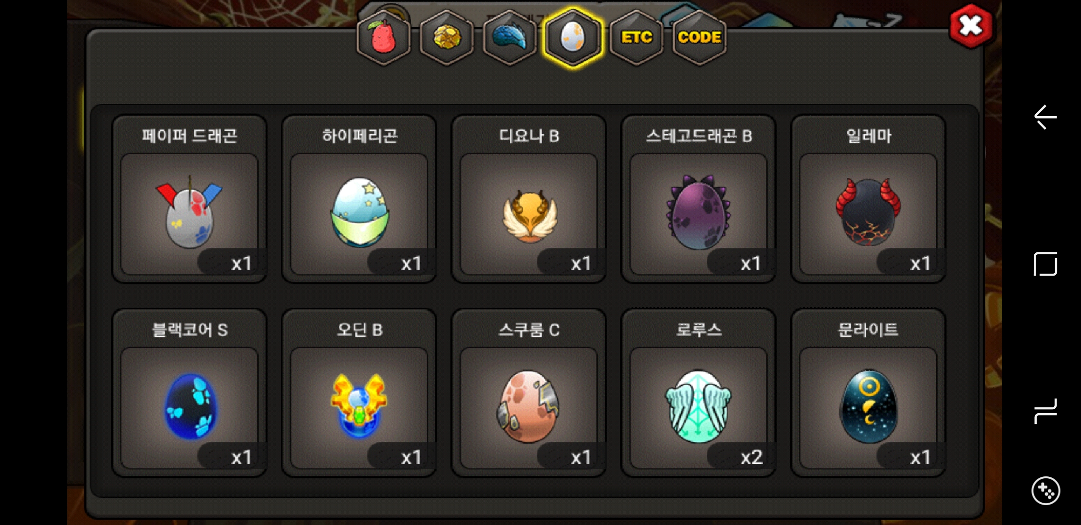Pick the purple 스테고드래곤 B egg
The image size is (1081, 525).
[699, 199]
